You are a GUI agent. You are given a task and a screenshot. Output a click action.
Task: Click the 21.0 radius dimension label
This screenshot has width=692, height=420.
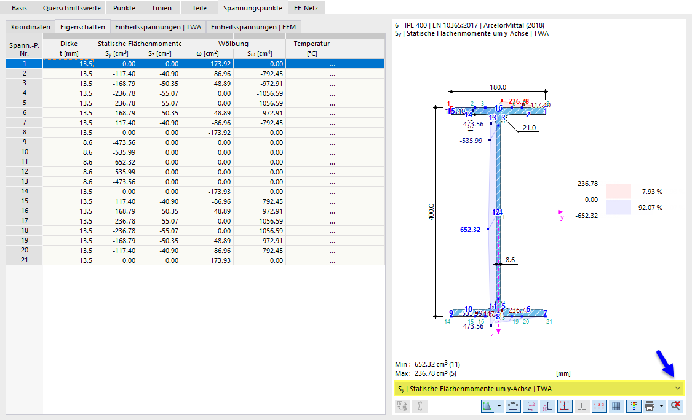click(x=529, y=128)
